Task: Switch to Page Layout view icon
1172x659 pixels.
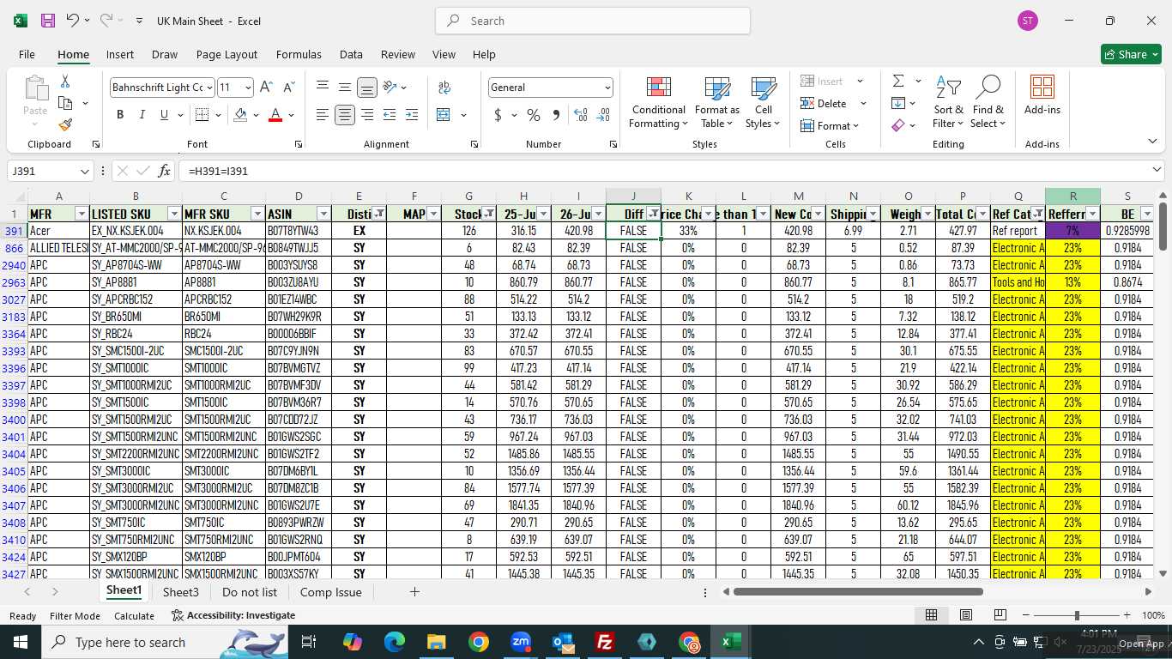Action: (x=966, y=615)
